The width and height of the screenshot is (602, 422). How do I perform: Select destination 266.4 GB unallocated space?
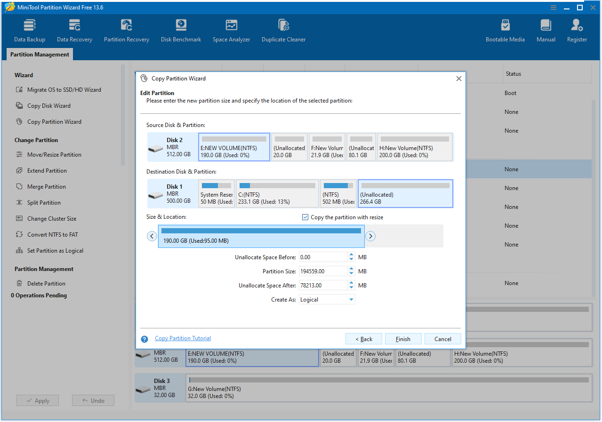tap(405, 194)
